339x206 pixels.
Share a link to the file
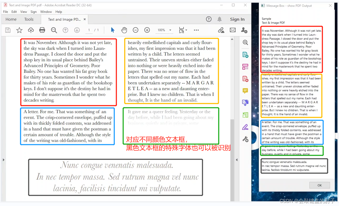(221, 30)
